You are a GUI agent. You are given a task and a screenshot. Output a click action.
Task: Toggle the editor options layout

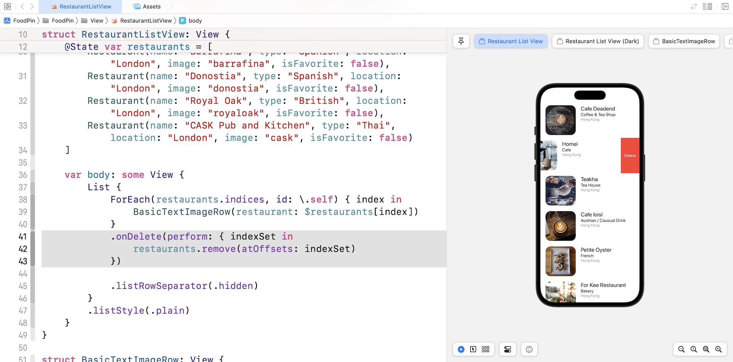tap(707, 6)
